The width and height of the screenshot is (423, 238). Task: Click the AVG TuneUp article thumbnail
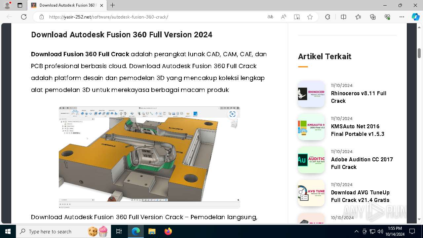coord(311,193)
